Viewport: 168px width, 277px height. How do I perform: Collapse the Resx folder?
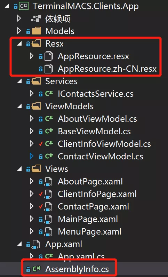coord(19,43)
